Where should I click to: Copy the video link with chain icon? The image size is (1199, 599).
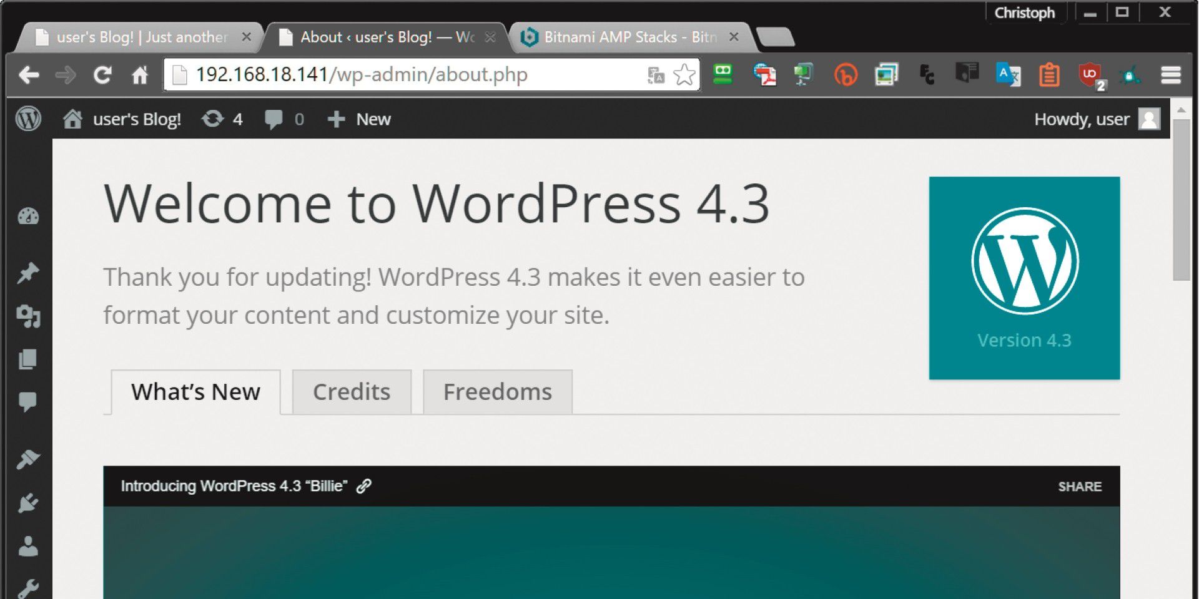tap(364, 486)
